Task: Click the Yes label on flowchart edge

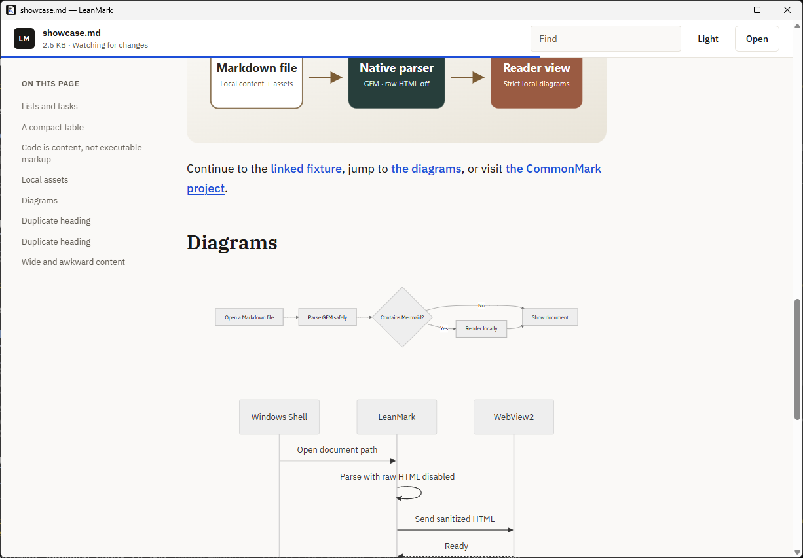Action: [x=444, y=328]
